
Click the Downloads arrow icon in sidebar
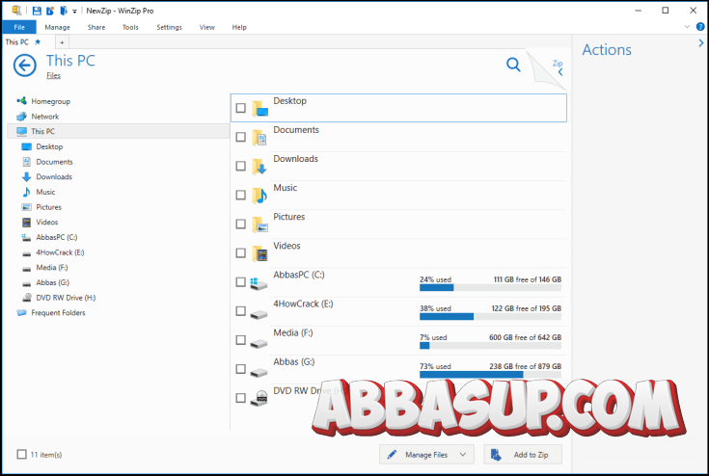27,176
